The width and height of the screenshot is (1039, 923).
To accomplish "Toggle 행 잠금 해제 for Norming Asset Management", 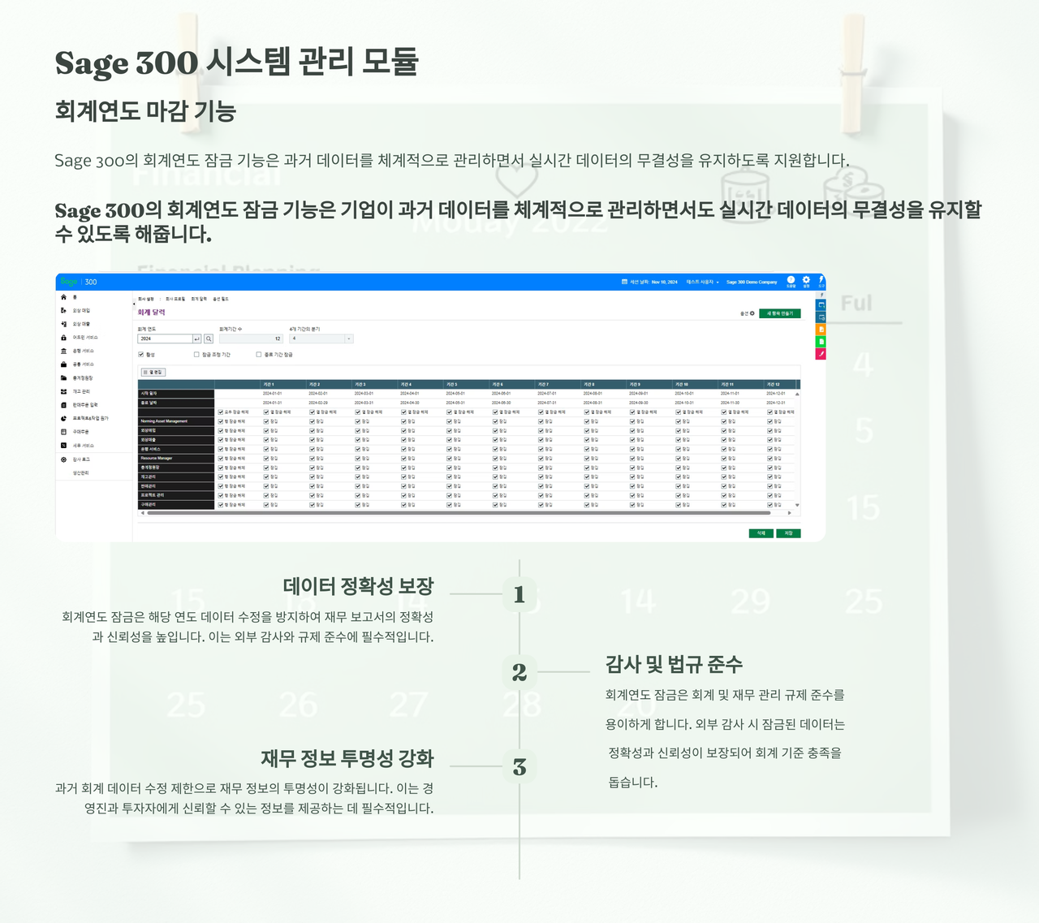I will (x=220, y=421).
